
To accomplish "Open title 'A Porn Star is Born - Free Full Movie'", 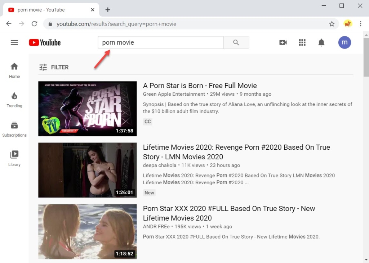I will click(x=200, y=86).
